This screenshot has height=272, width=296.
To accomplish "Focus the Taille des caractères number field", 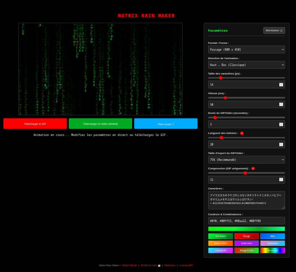I will point(247,85).
